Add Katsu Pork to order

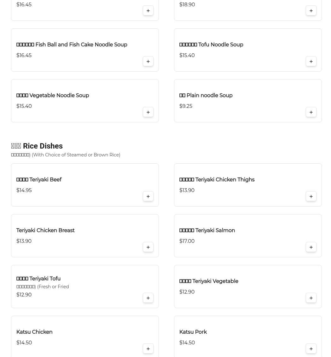click(311, 348)
